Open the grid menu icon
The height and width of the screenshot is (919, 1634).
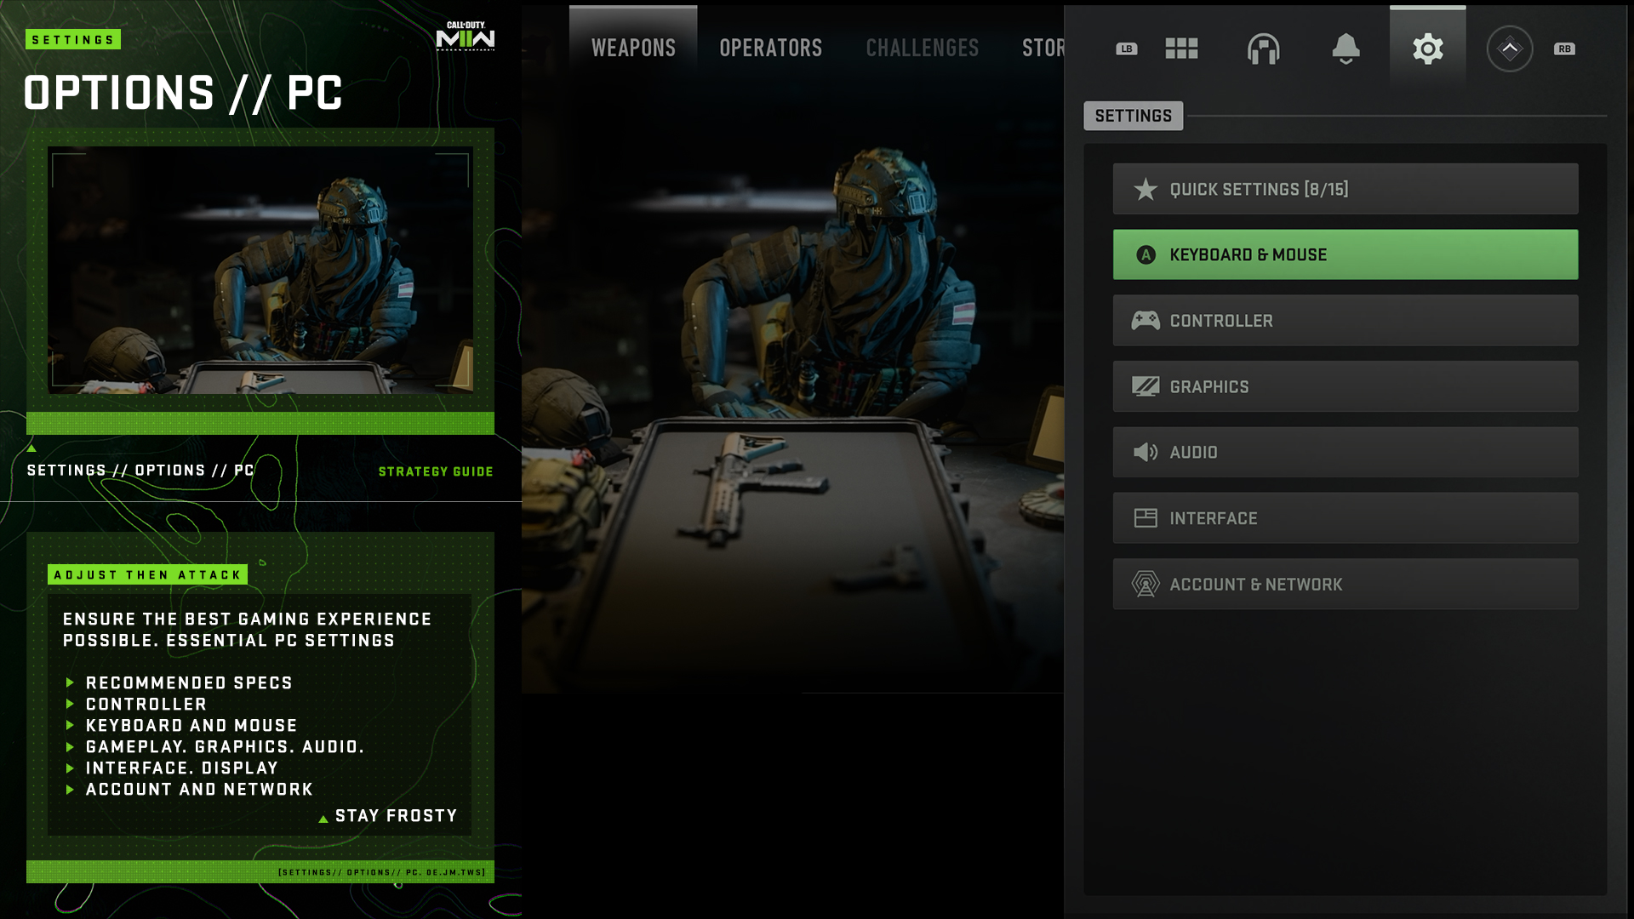click(1181, 49)
